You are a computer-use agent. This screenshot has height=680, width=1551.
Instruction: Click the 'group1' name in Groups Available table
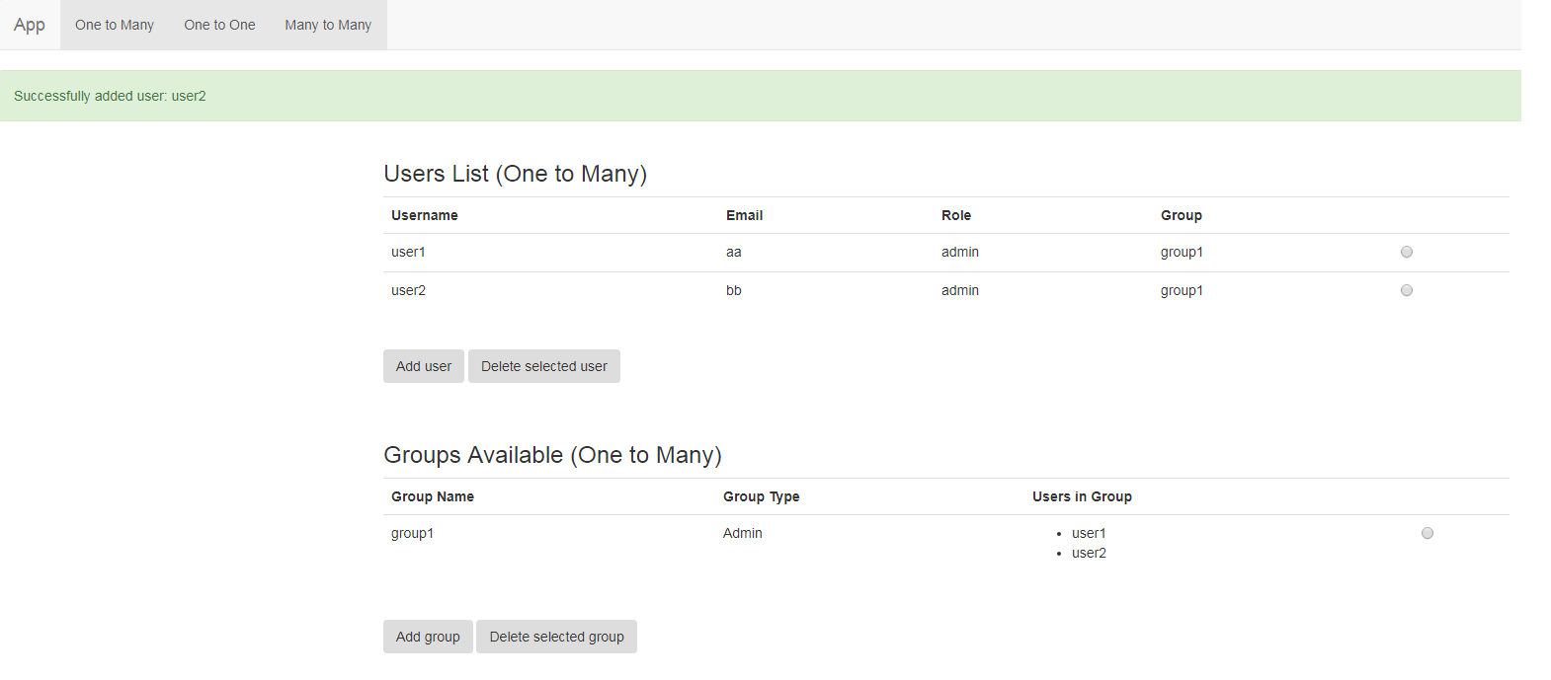tap(412, 533)
